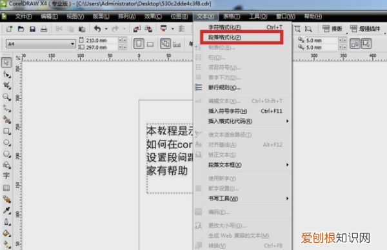Click the Export icon
The width and height of the screenshot is (387, 250).
(x=148, y=29)
